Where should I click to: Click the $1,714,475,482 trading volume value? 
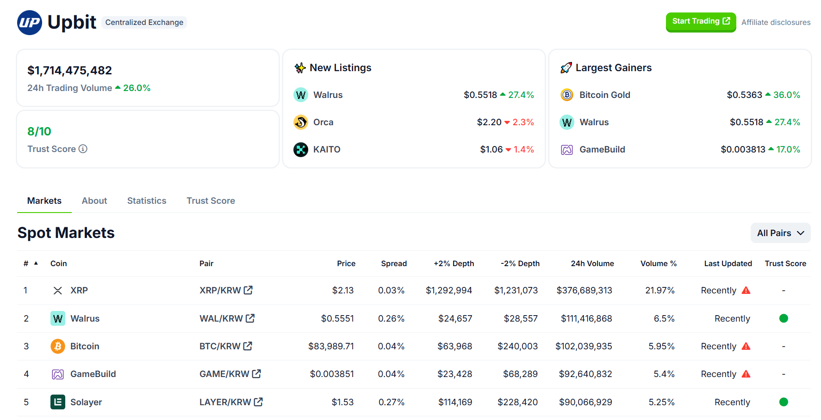[69, 70]
